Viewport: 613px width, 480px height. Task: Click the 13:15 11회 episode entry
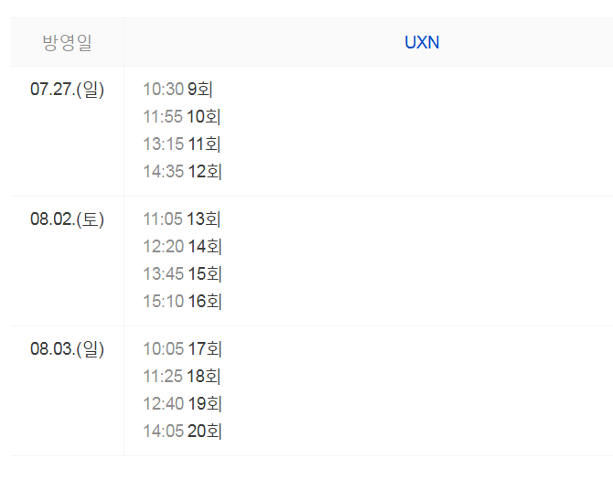182,144
